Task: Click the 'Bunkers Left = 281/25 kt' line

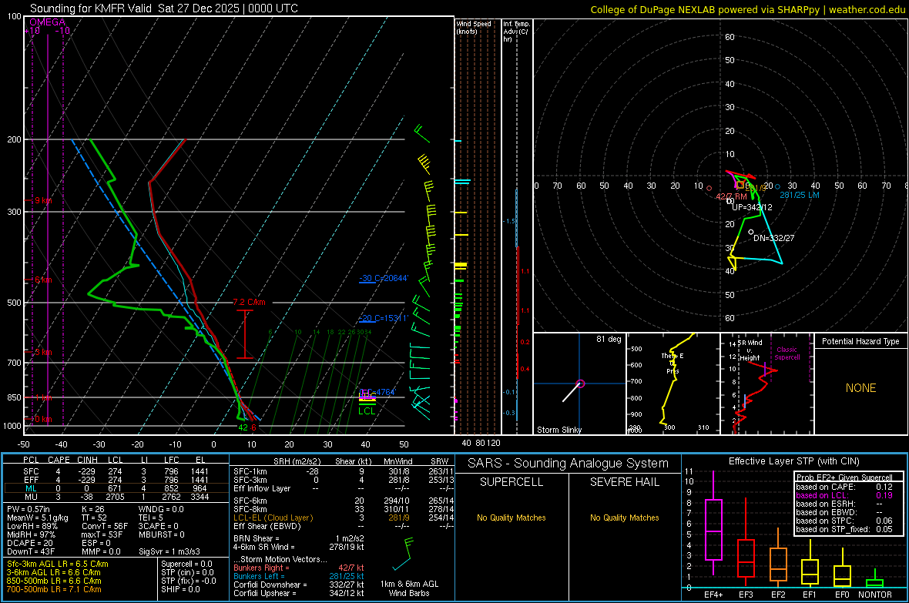Action: point(299,576)
